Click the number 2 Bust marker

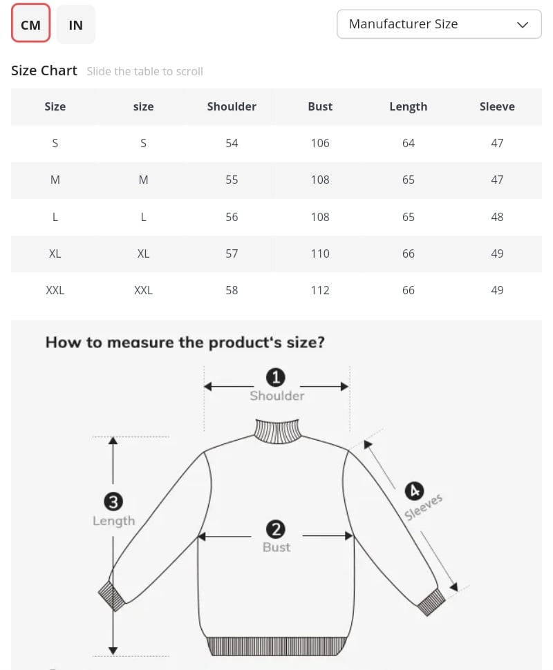click(x=276, y=529)
